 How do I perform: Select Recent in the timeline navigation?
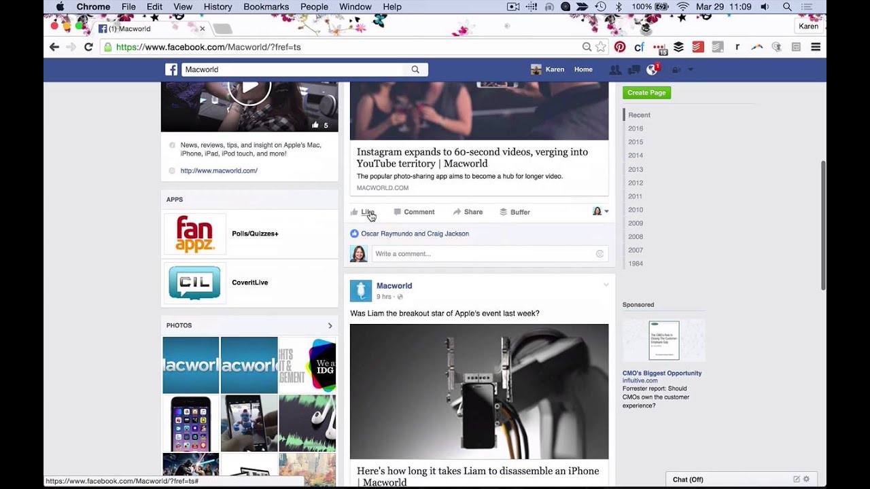[639, 115]
